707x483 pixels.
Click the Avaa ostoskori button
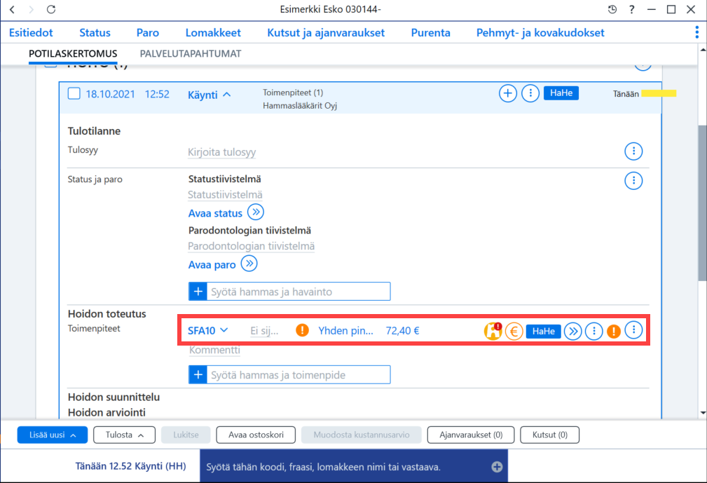point(256,435)
